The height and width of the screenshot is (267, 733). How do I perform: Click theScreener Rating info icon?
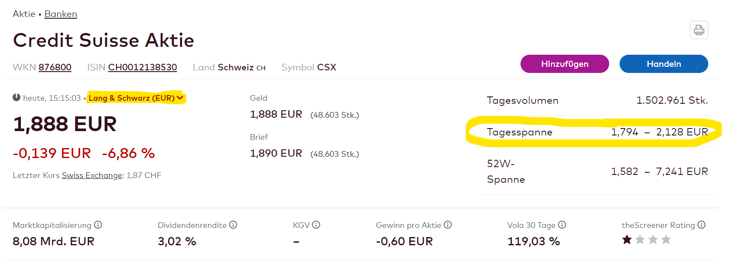[702, 225]
